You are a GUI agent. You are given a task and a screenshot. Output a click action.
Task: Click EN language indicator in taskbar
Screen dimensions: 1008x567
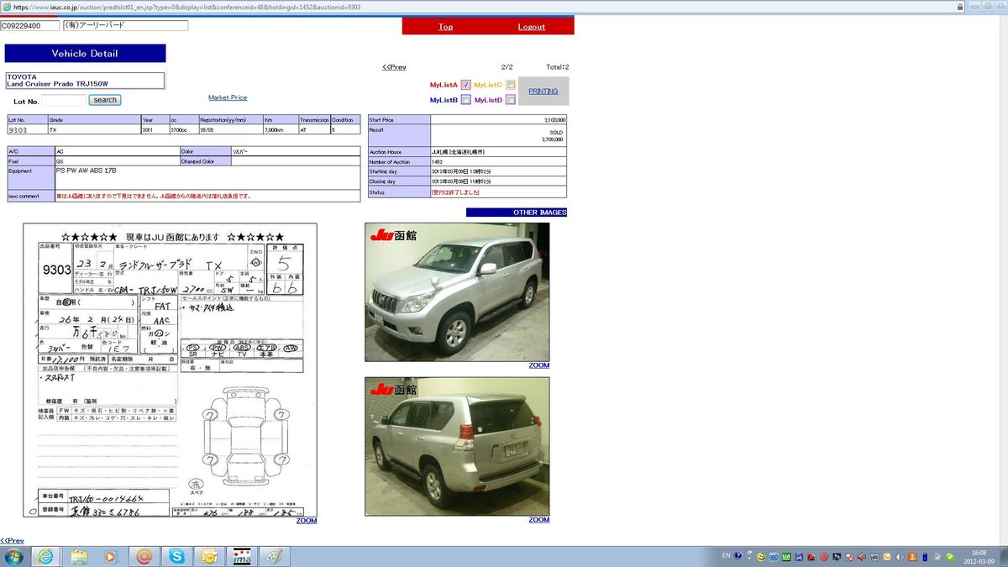726,556
